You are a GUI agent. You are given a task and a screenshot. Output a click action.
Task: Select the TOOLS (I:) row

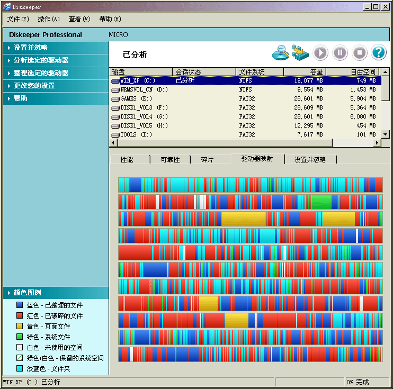coord(246,135)
